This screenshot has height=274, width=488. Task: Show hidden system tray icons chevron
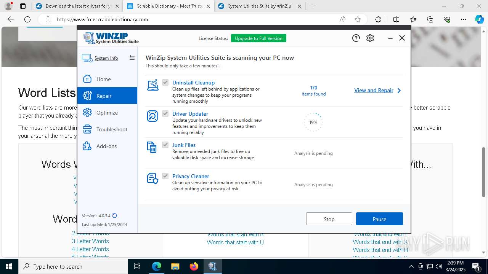(x=411, y=266)
